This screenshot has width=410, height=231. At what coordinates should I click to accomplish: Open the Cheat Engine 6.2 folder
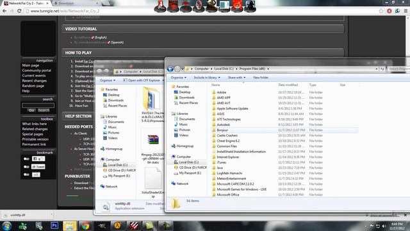point(228,141)
